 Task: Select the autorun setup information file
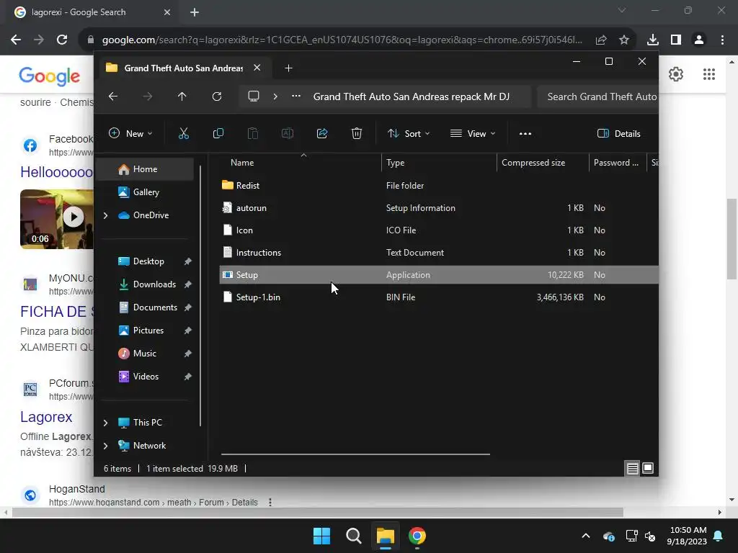tap(439, 208)
